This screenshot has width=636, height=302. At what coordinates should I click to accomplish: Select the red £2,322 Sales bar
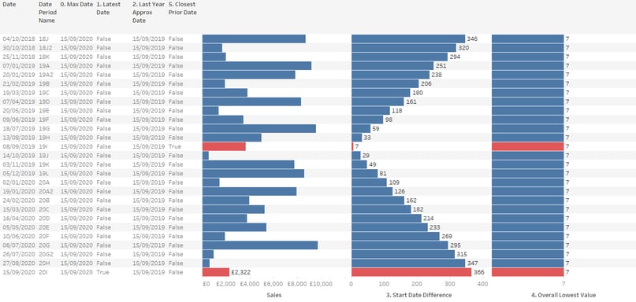tap(216, 272)
